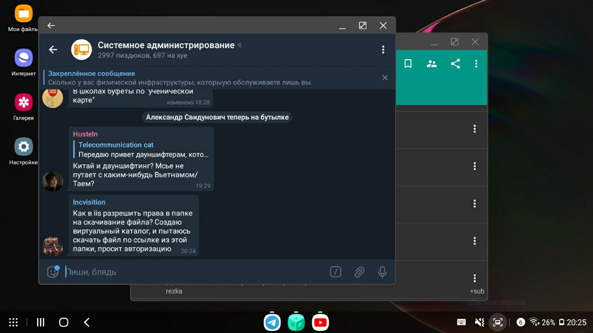
Task: Open the notification count badge 6
Action: (520, 322)
